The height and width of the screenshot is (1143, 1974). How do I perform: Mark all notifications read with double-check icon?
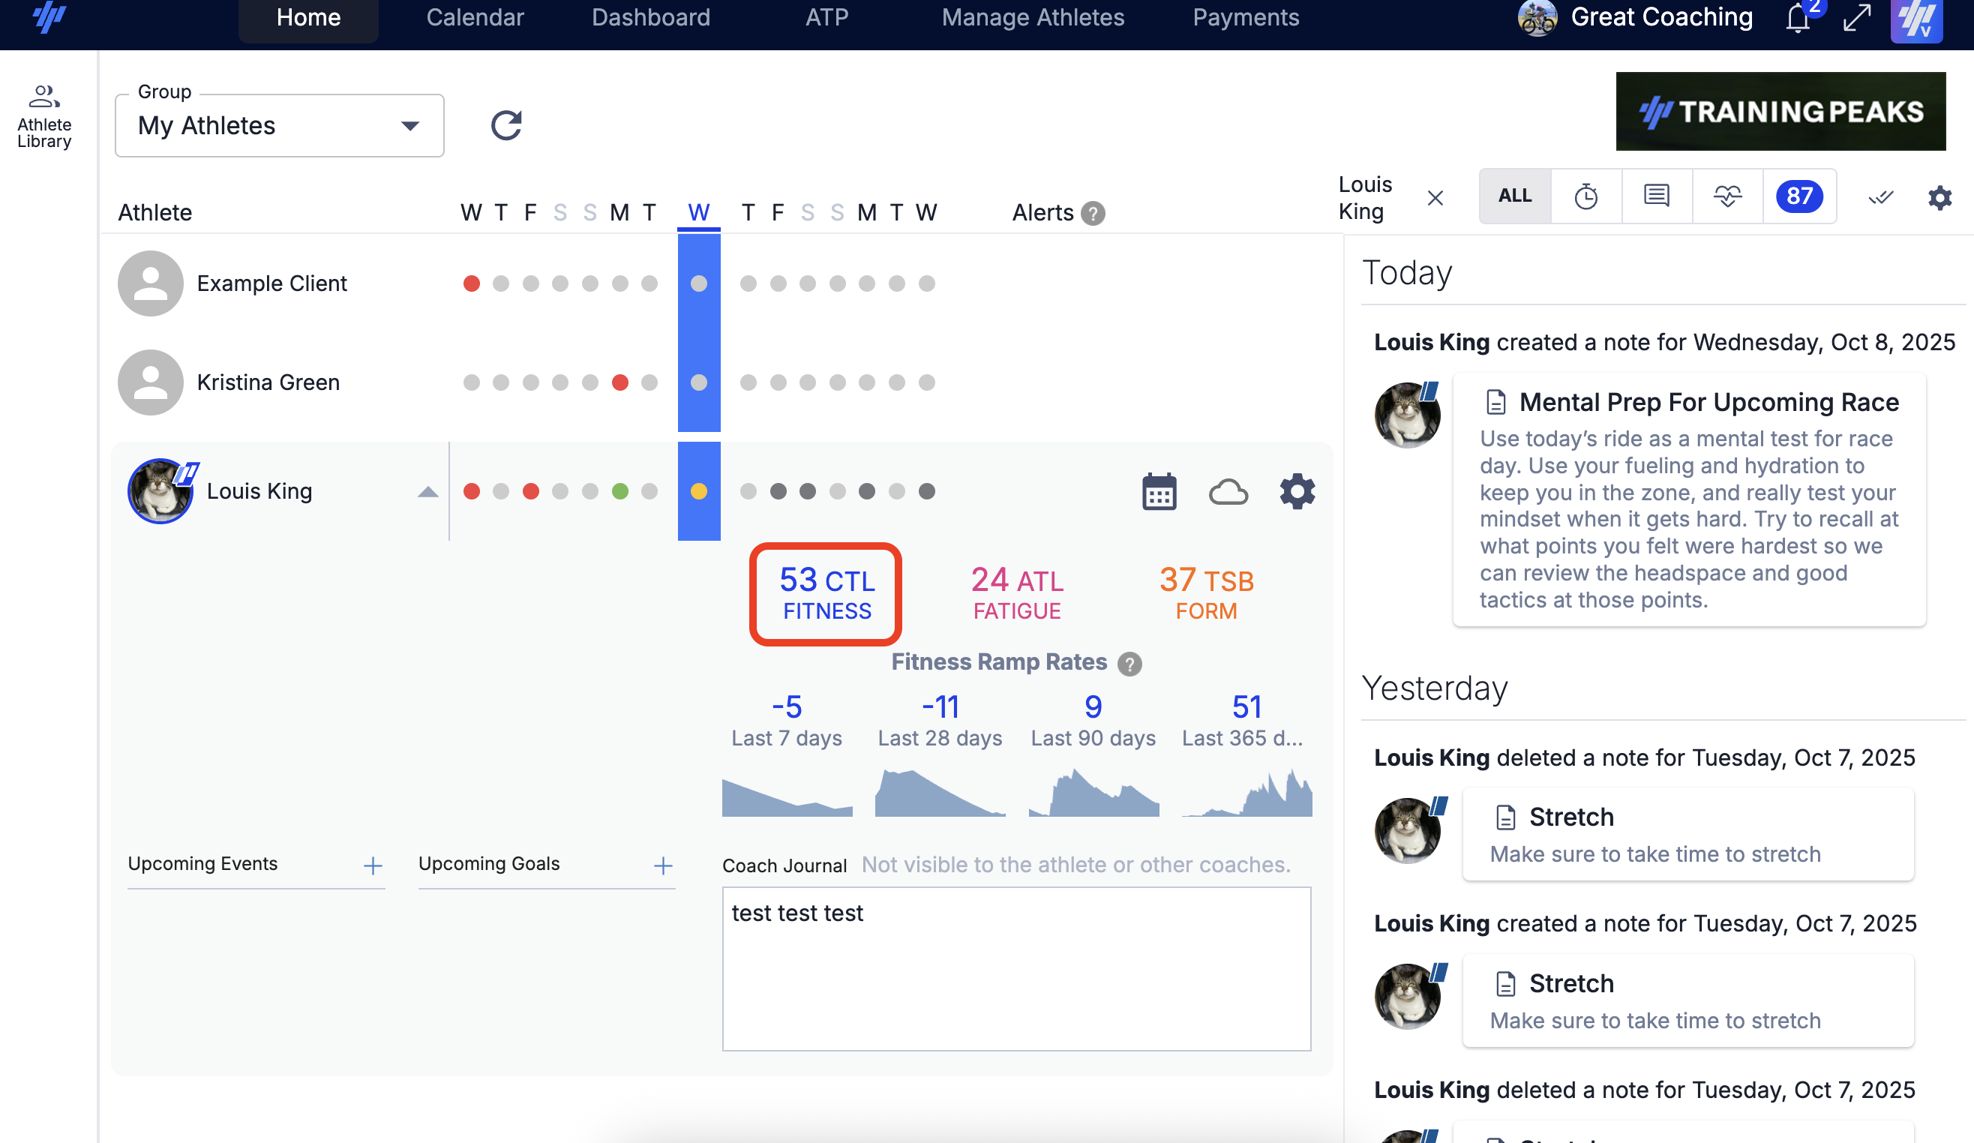1880,197
